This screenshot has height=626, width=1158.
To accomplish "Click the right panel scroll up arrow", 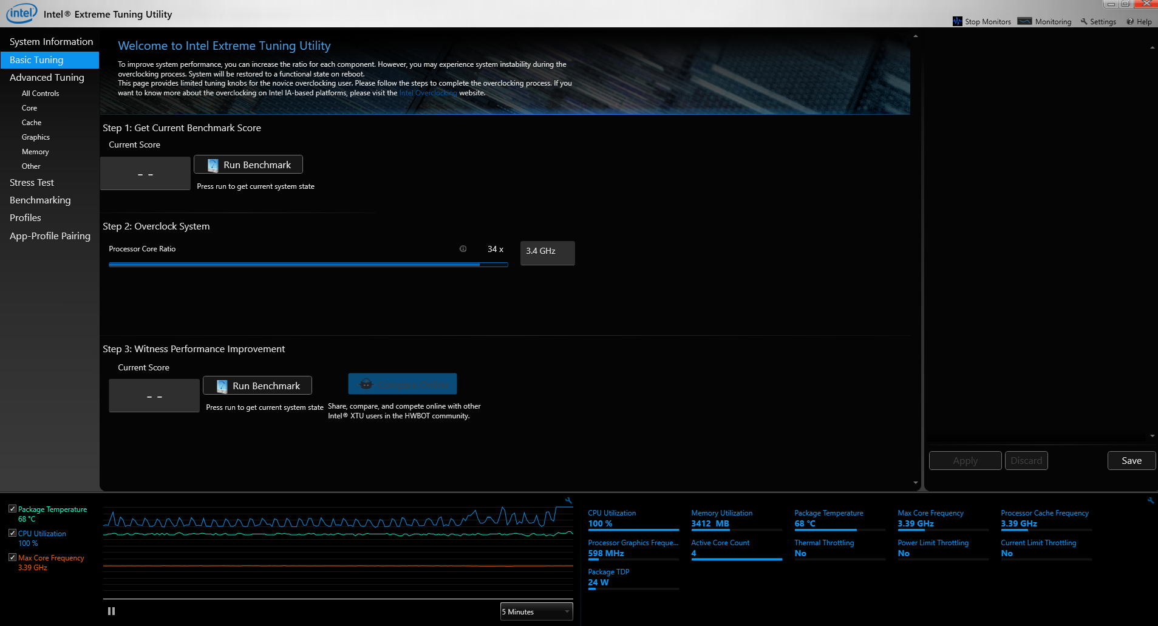I will tap(1152, 47).
